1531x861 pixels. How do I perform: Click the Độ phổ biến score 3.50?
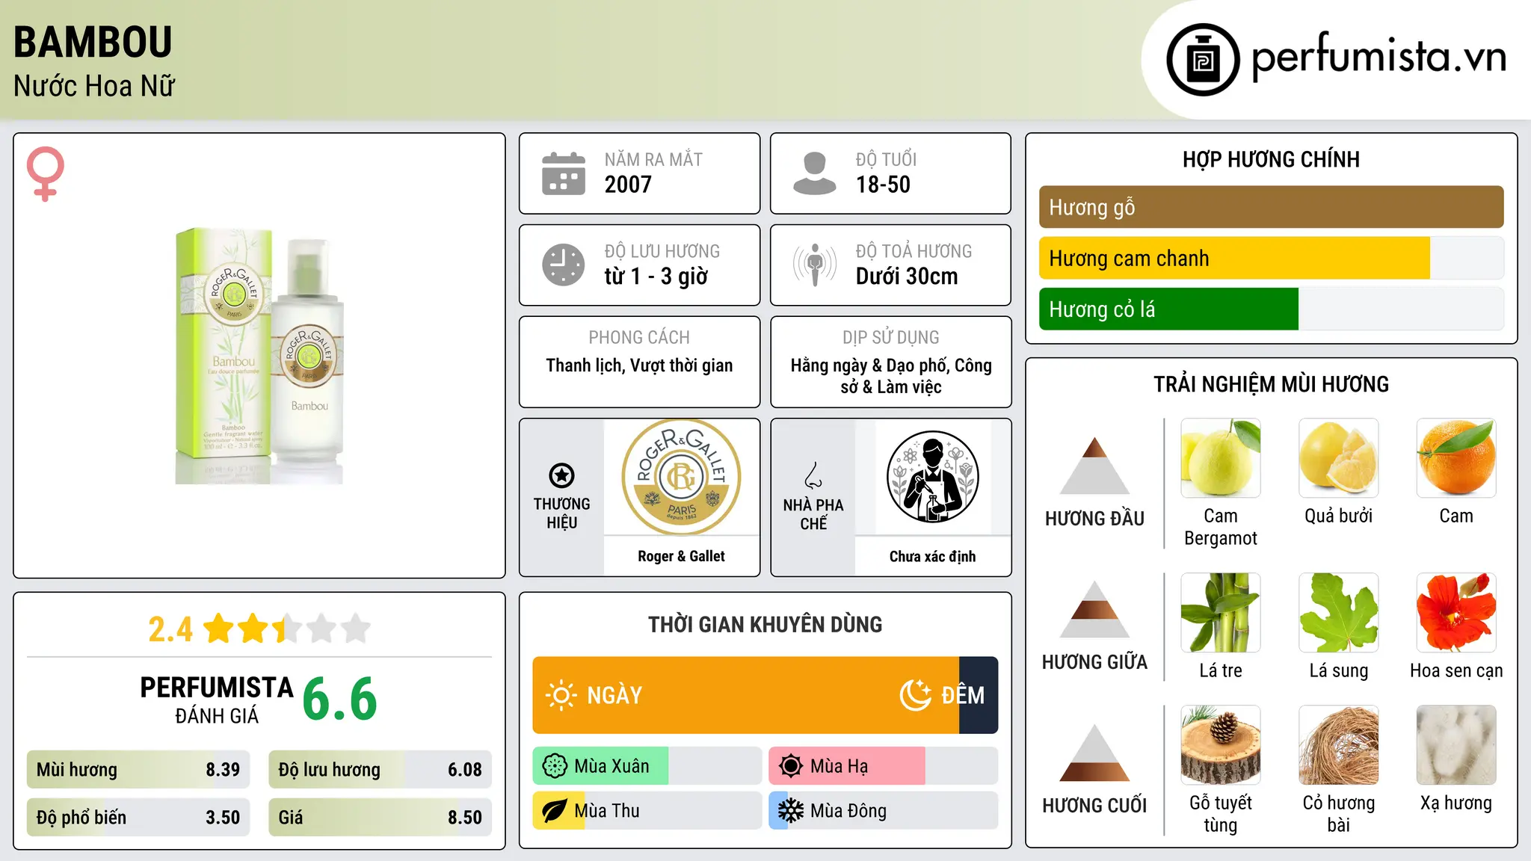223,818
